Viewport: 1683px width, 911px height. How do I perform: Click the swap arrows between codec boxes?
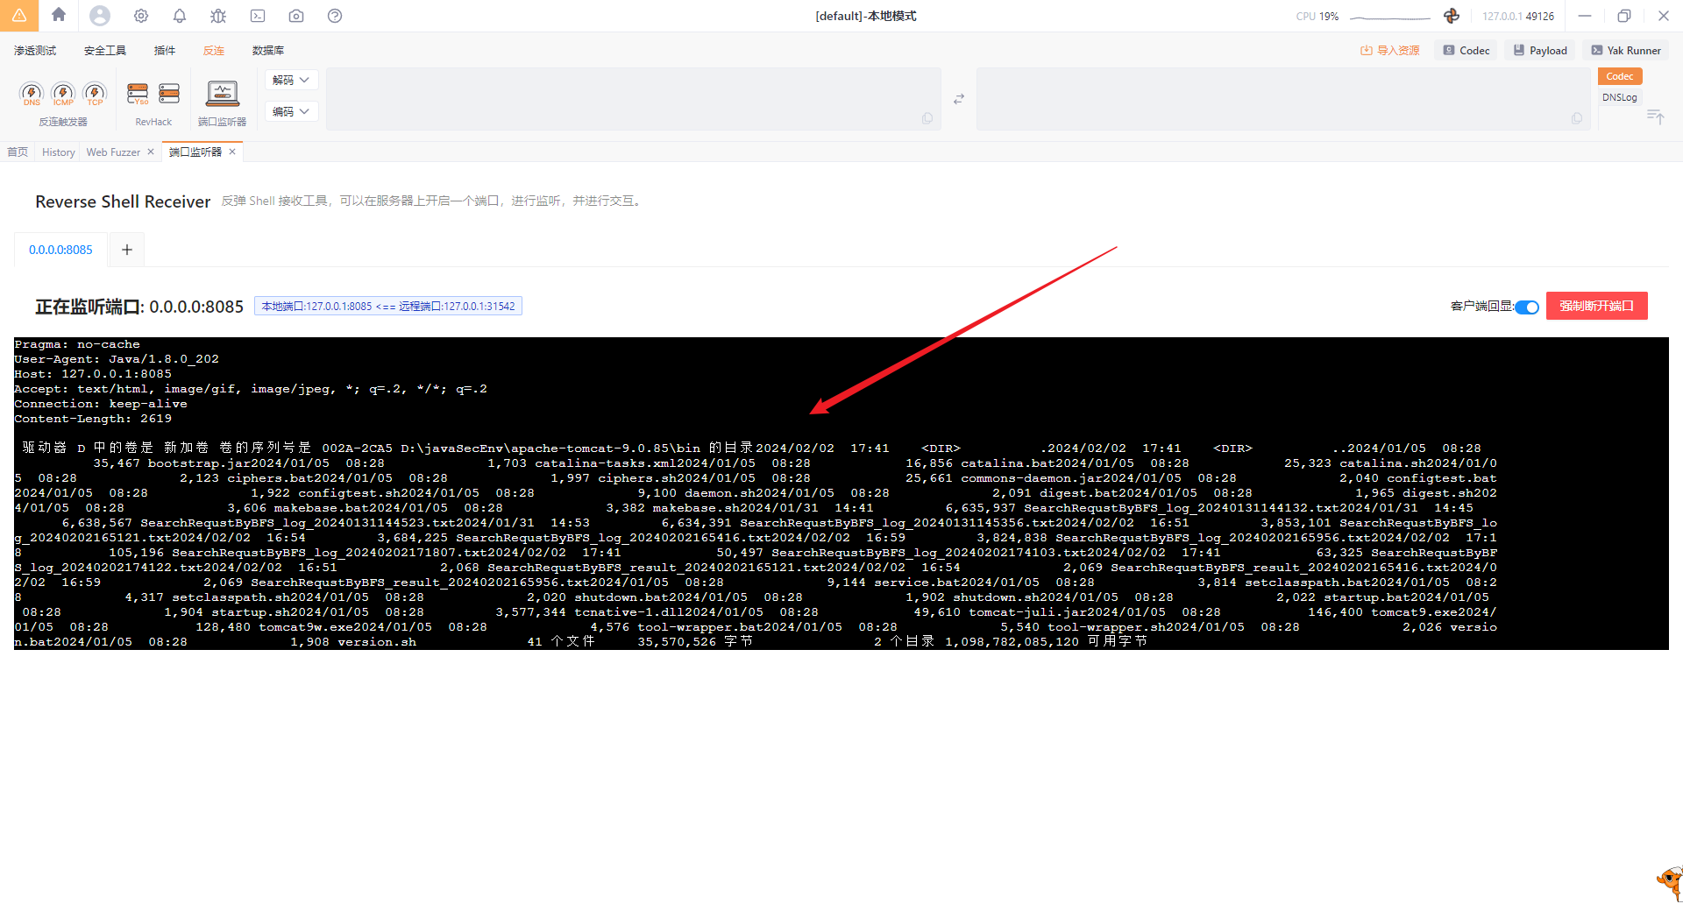click(x=959, y=99)
